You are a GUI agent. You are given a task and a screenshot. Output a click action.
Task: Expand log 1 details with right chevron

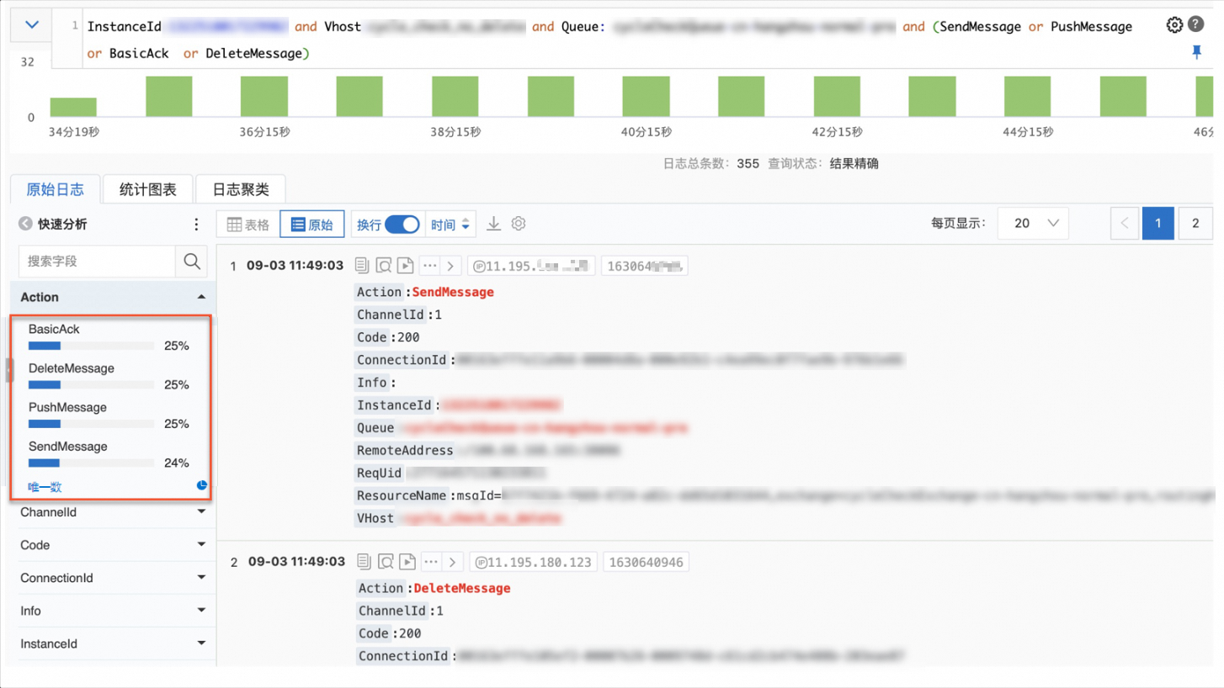450,266
